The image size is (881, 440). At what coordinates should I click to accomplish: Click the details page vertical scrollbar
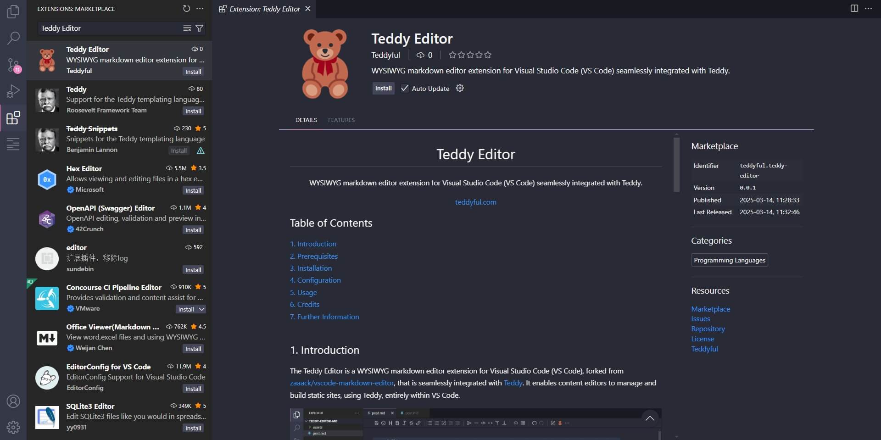pyautogui.click(x=676, y=164)
